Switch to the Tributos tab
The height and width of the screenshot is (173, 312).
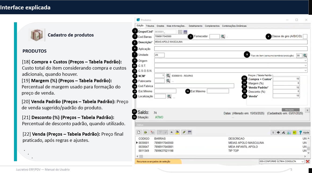pyautogui.click(x=150, y=26)
